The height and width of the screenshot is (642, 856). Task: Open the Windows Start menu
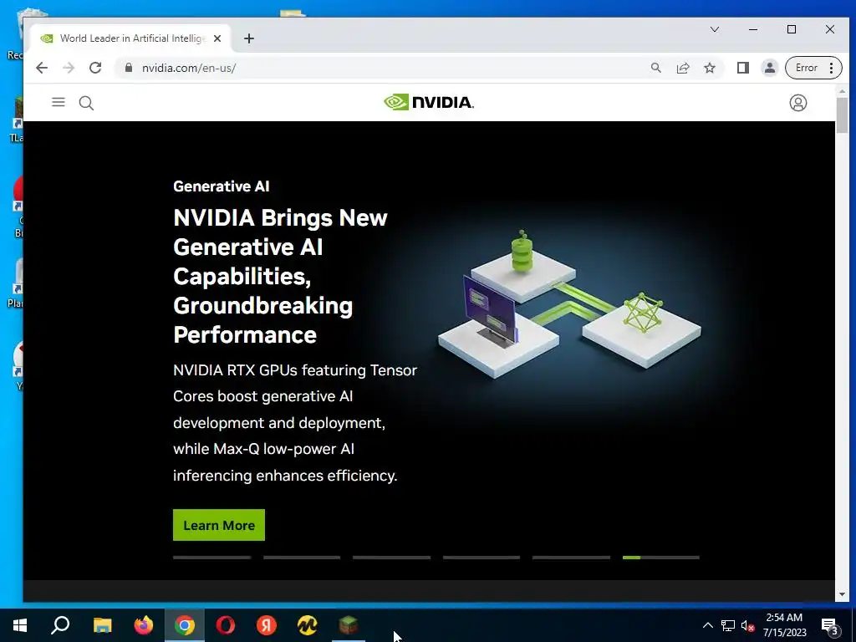[20, 625]
